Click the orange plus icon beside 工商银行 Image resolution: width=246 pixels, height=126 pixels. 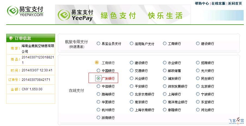pyautogui.click(x=97, y=62)
